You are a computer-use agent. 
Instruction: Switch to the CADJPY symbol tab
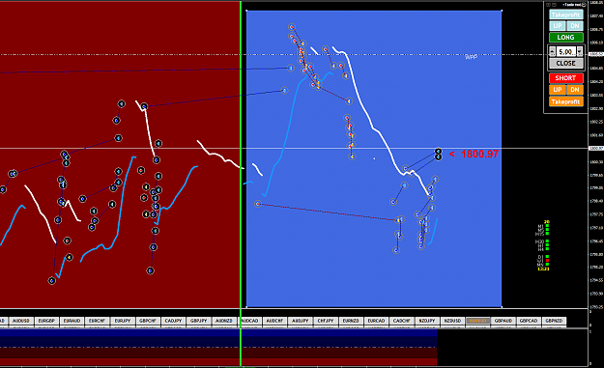[x=173, y=321]
